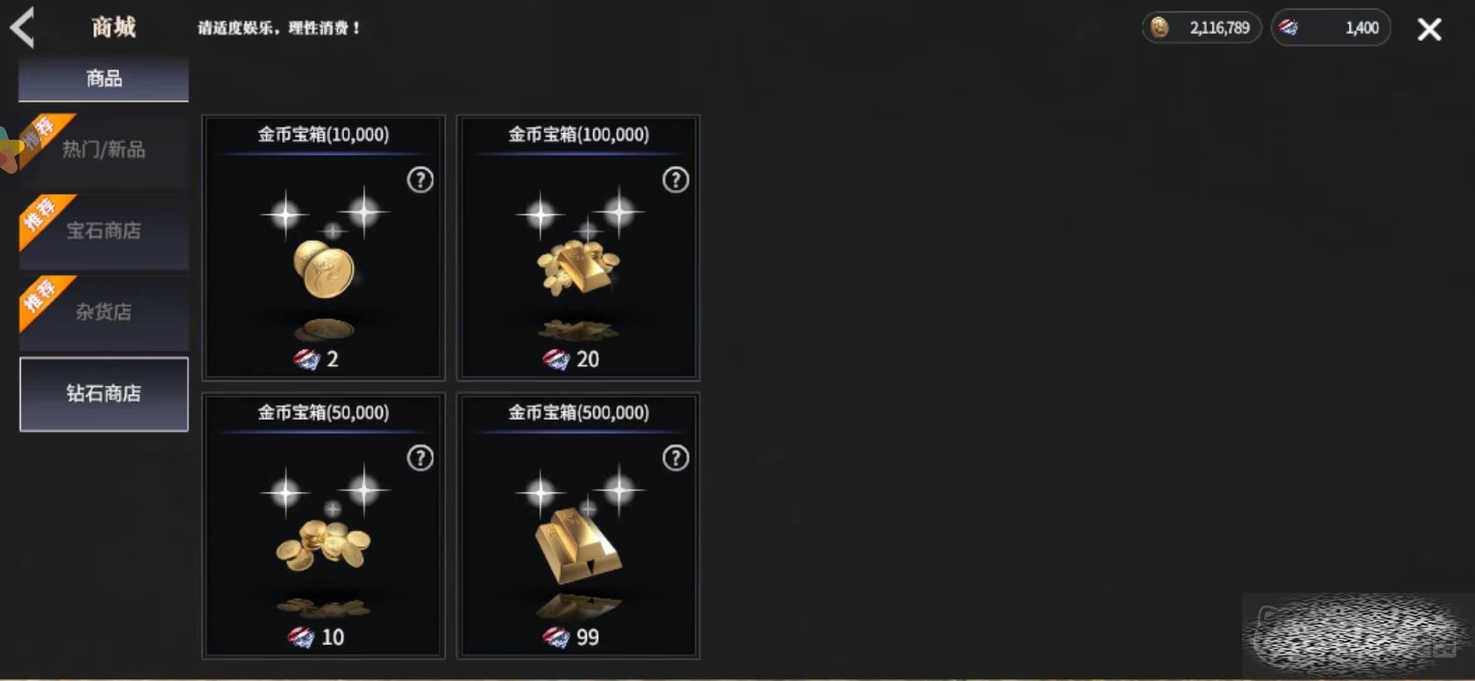Close the shop with X button

click(1429, 29)
